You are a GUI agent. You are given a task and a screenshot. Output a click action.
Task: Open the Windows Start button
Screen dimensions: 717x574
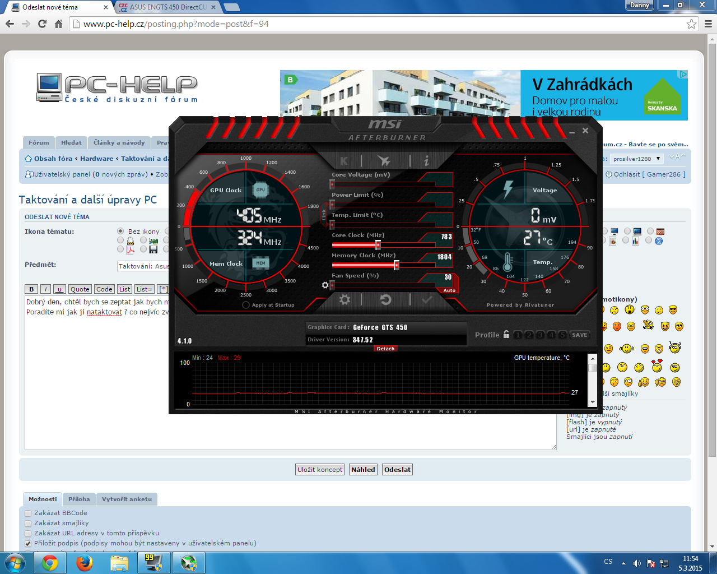[15, 562]
